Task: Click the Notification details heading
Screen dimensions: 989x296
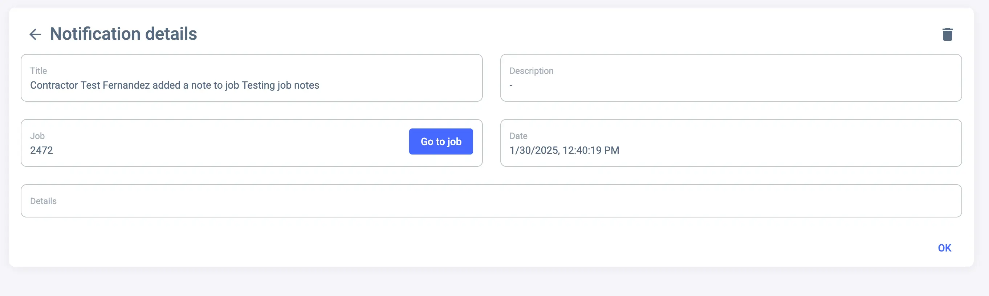Action: 123,34
